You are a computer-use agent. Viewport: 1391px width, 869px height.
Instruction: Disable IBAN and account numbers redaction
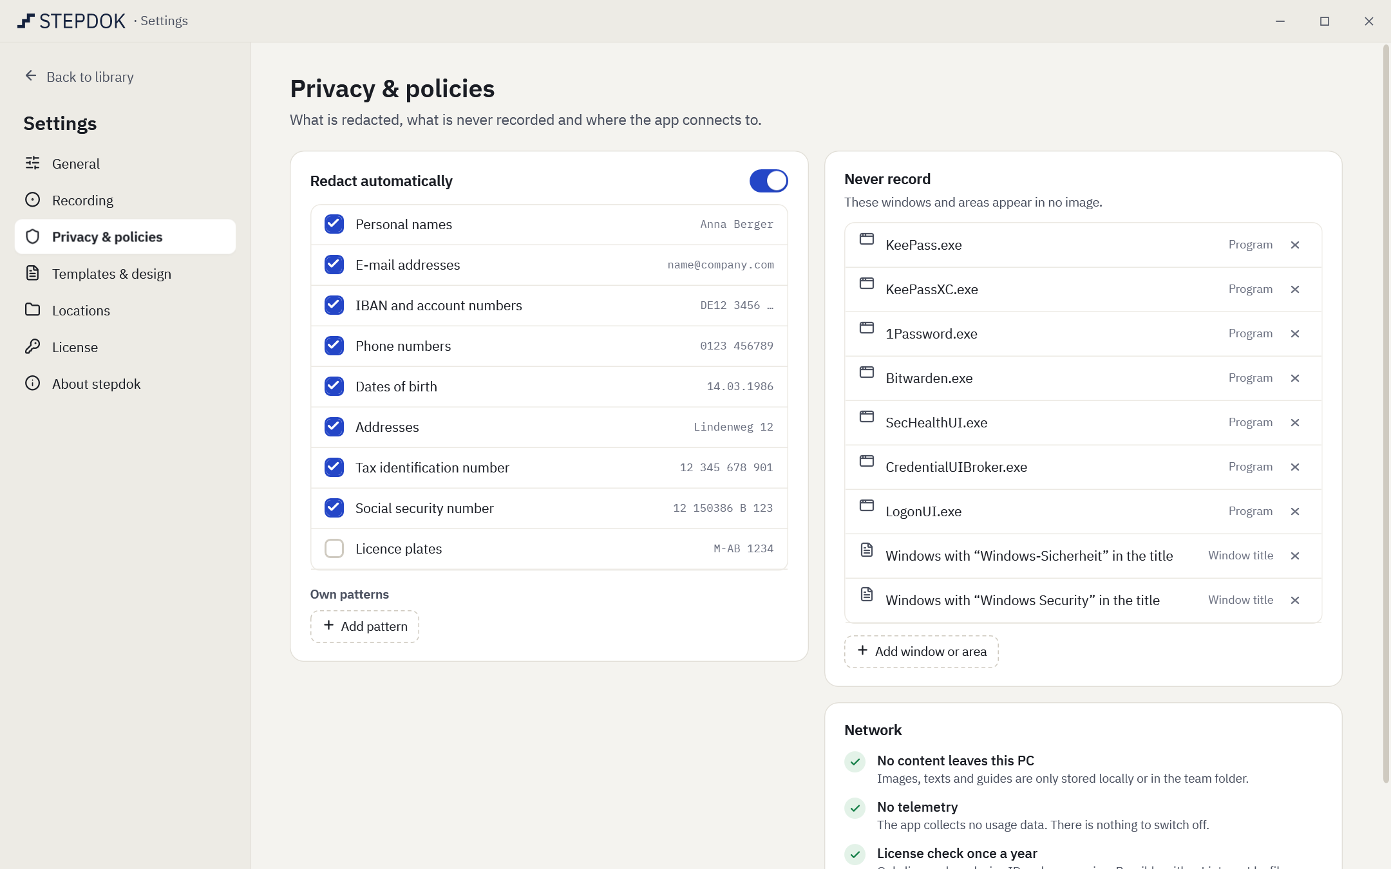334,305
